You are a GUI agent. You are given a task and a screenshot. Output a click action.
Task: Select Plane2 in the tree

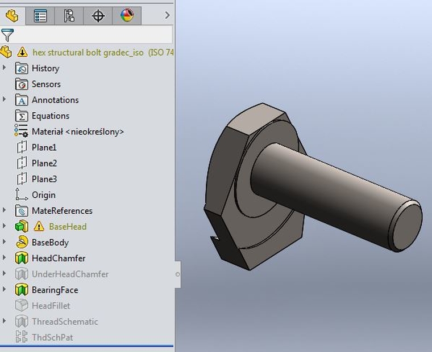[44, 163]
